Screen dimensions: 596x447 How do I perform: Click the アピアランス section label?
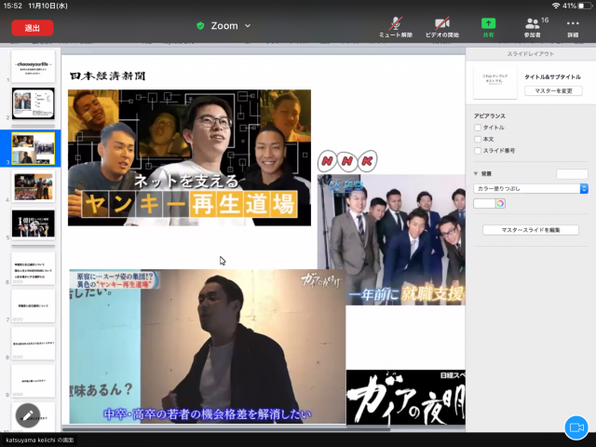point(490,115)
